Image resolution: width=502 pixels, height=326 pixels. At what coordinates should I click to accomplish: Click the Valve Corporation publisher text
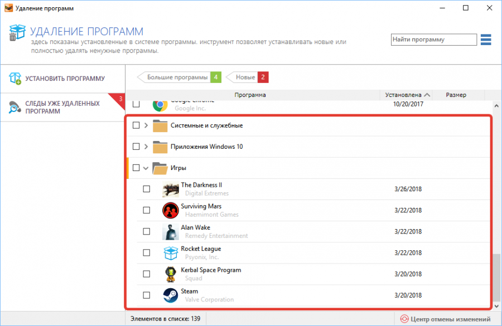pyautogui.click(x=209, y=299)
